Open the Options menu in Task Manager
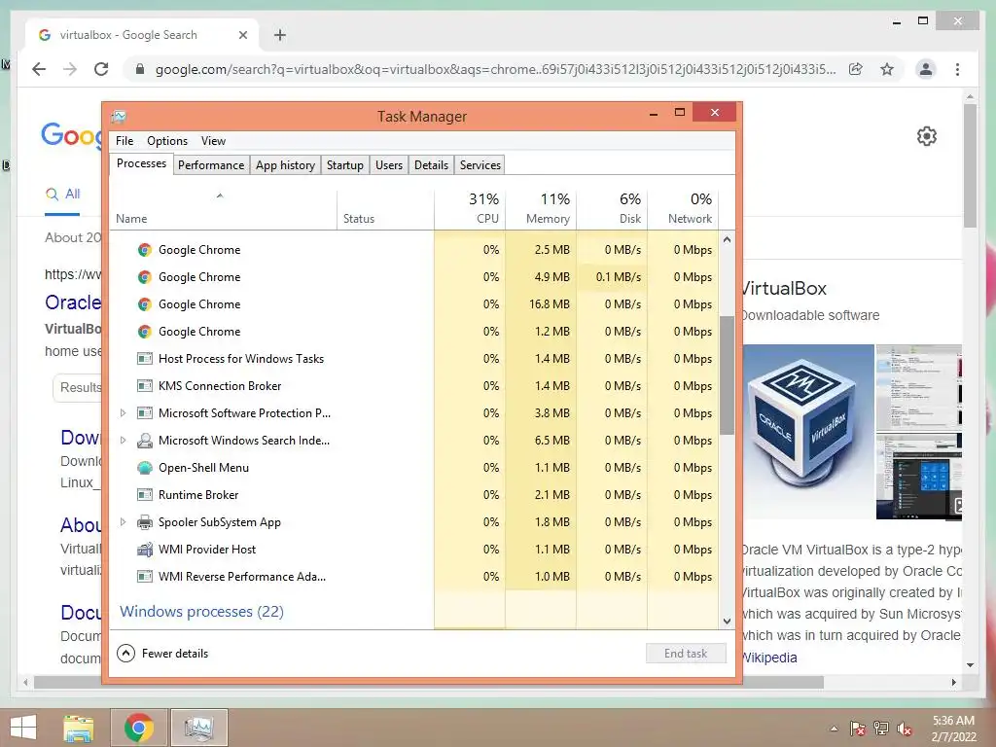This screenshot has height=747, width=996. click(x=167, y=141)
